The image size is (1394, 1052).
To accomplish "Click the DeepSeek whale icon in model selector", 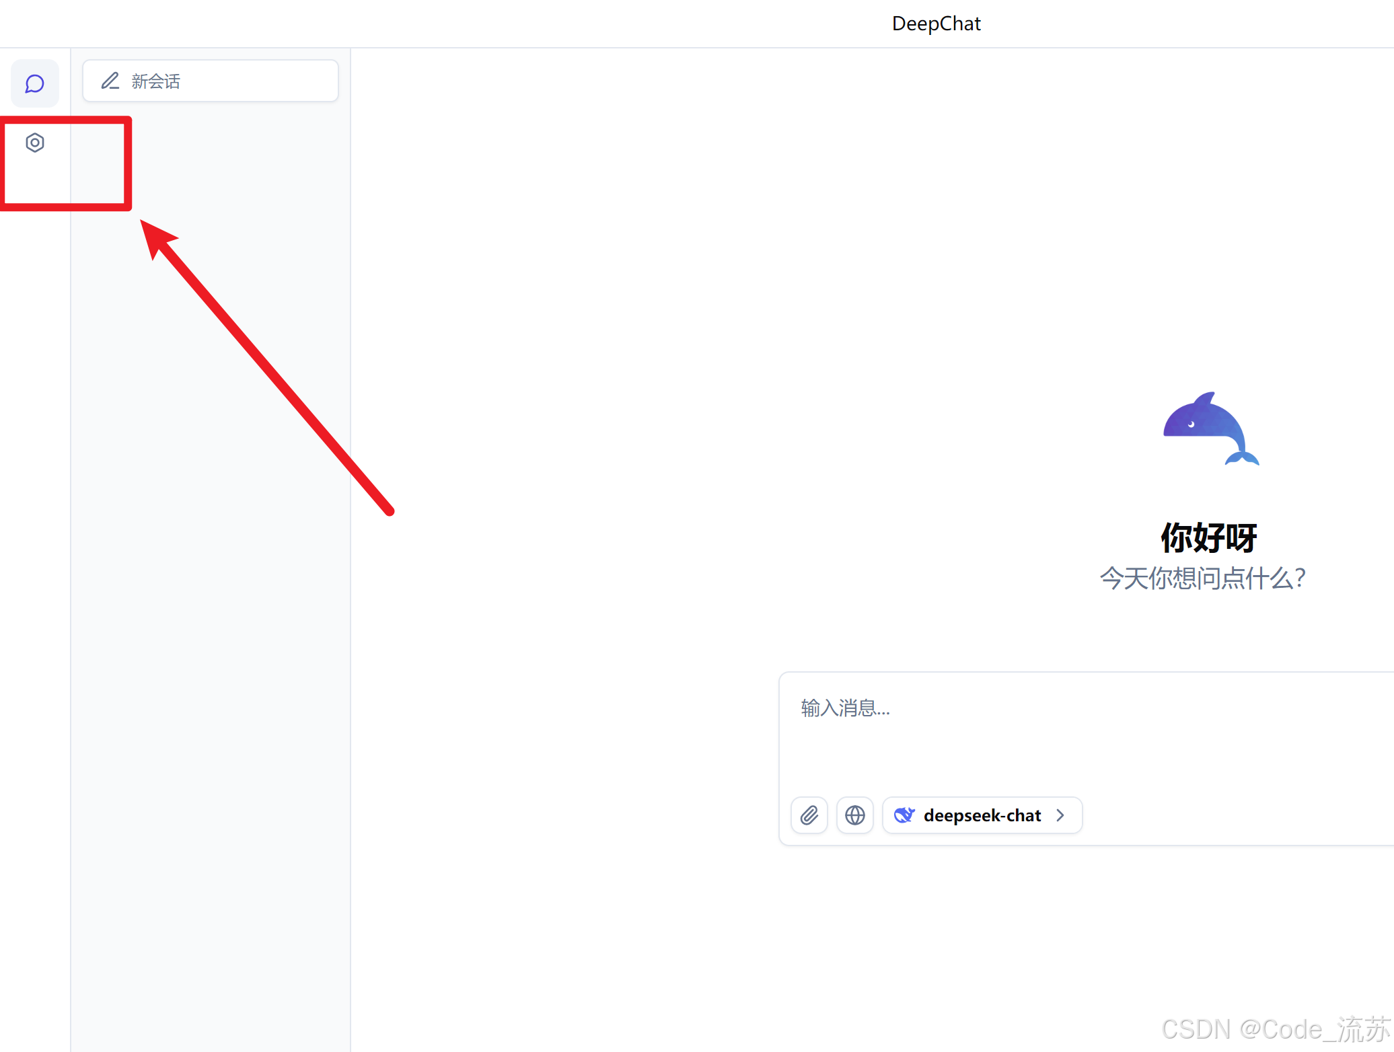I will pyautogui.click(x=904, y=815).
